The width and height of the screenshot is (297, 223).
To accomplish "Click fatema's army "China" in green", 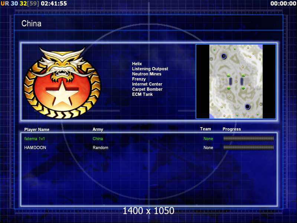I will click(98, 139).
